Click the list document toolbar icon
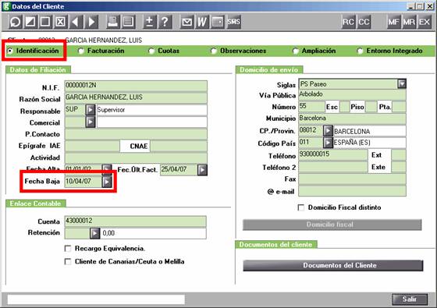Screen dimensions: 437x308 point(128,22)
